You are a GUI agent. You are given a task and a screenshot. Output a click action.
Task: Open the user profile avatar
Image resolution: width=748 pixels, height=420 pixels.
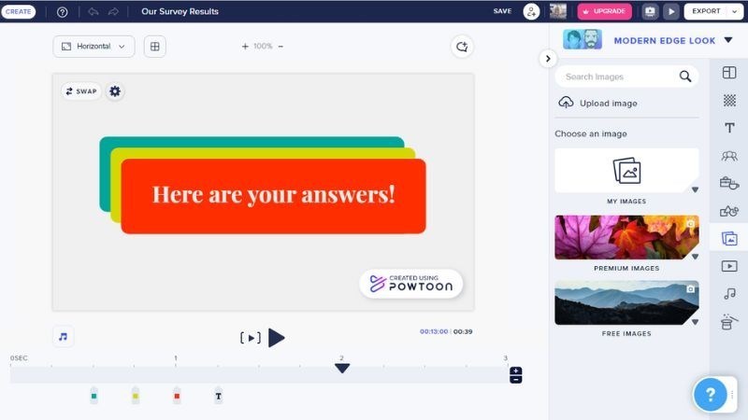pyautogui.click(x=557, y=11)
